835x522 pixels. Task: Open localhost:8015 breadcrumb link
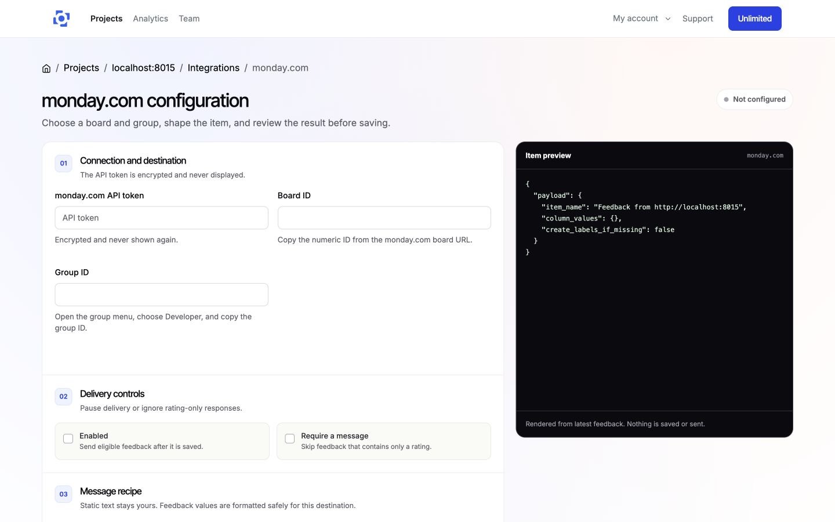click(143, 68)
